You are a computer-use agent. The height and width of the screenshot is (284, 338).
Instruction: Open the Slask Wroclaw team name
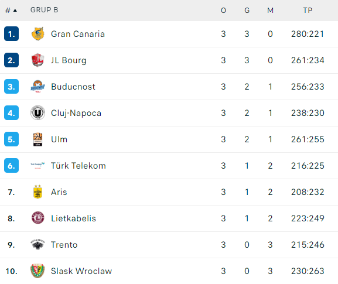point(81,271)
